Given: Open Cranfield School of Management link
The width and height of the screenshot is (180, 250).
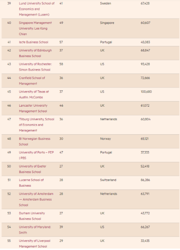Looking at the screenshot, I should [32, 81].
